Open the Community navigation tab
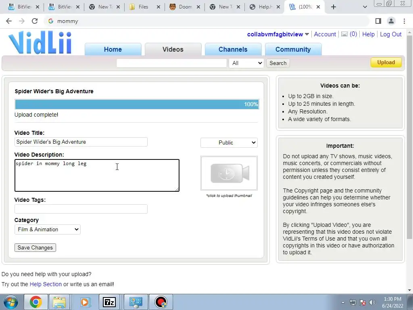 click(x=293, y=49)
